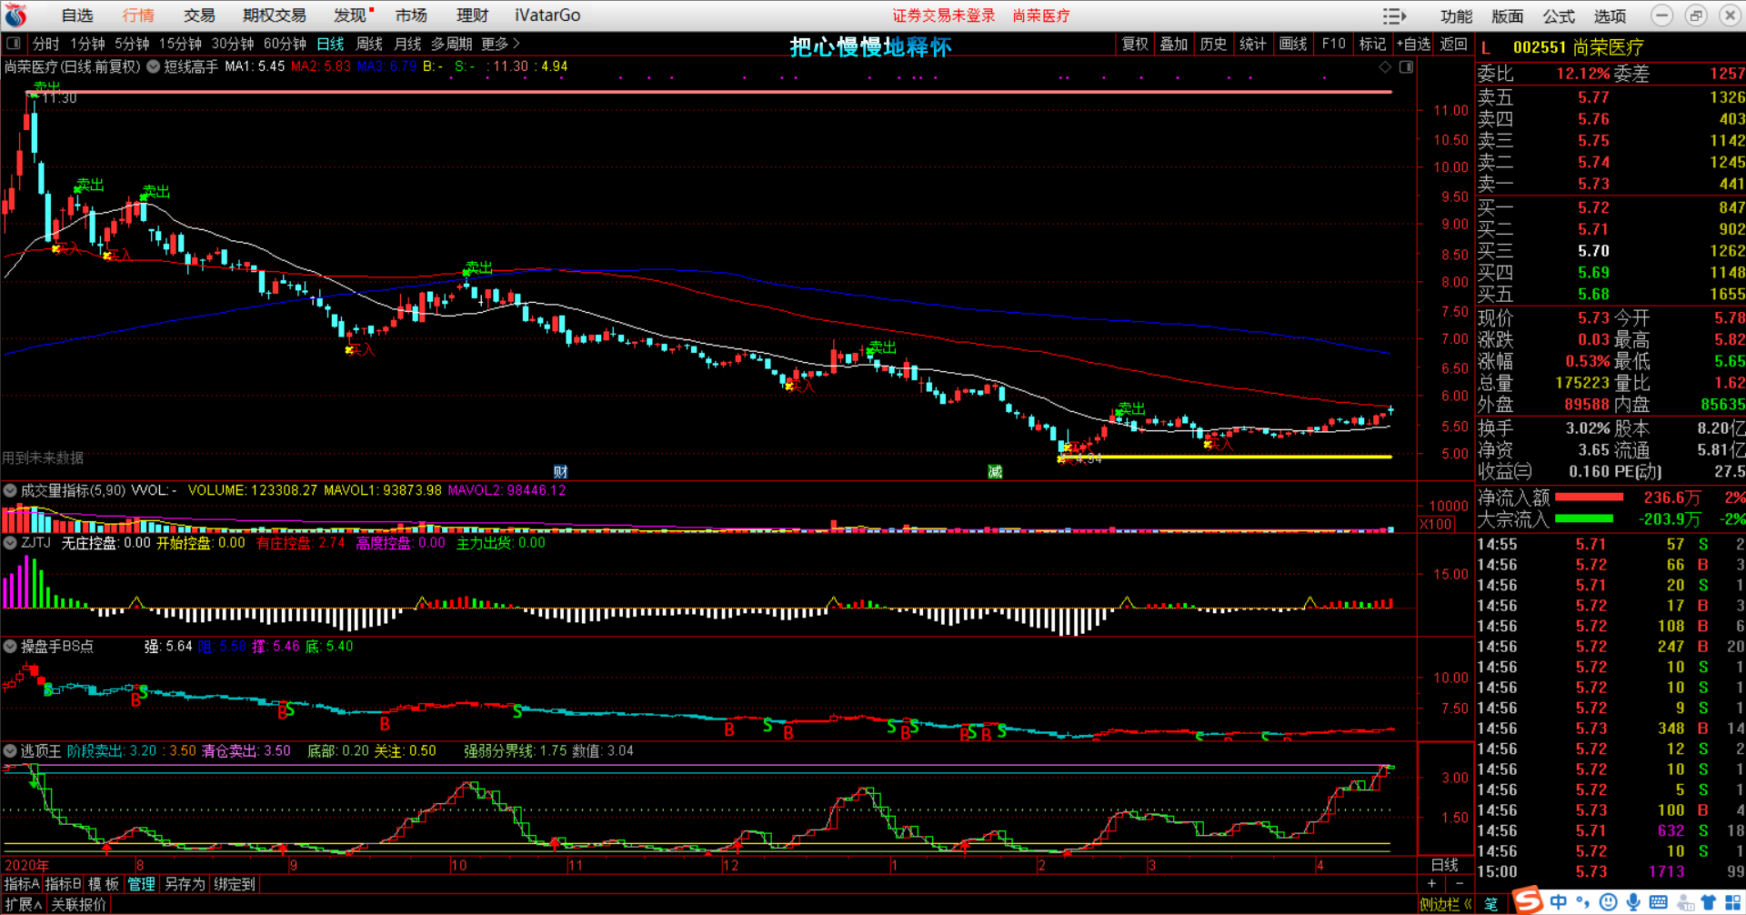Click the 统计 statistics button
Screen dimensions: 1746x915
[1253, 44]
